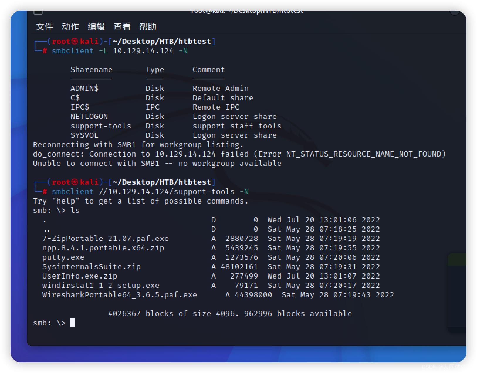Click the NETLOGON share name
The width and height of the screenshot is (477, 373).
pyautogui.click(x=89, y=116)
